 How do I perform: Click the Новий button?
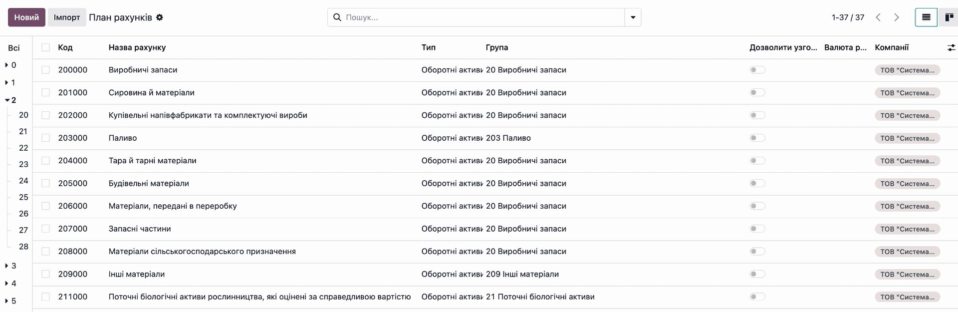[x=26, y=17]
